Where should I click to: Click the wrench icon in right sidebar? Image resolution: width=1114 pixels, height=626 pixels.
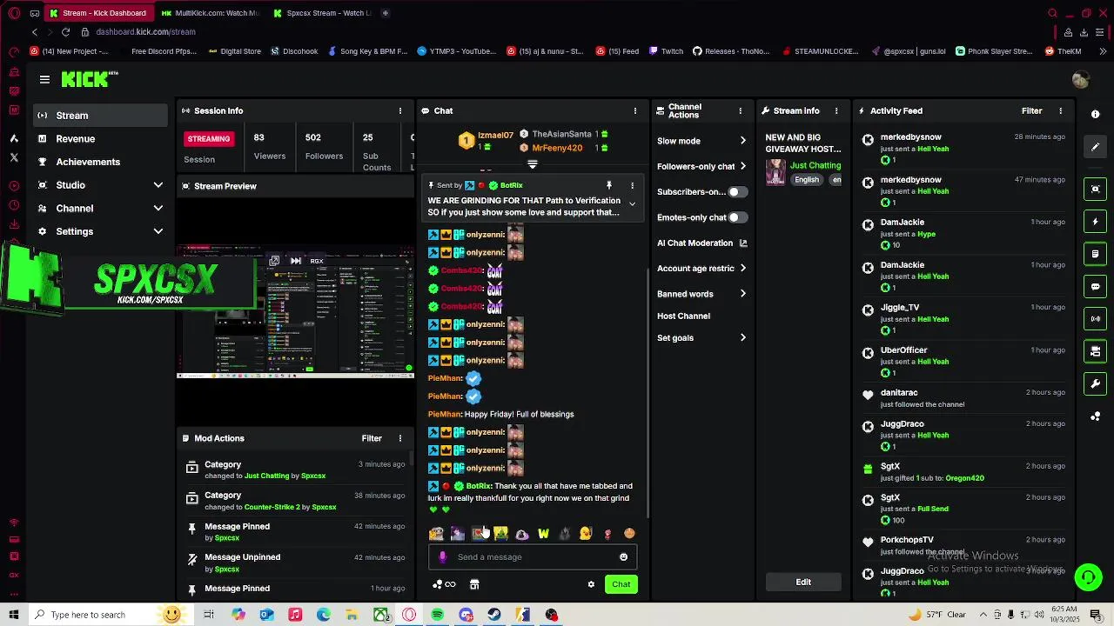click(1095, 383)
